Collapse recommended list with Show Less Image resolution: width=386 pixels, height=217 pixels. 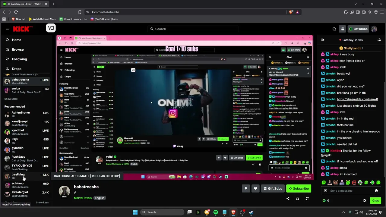point(42,203)
